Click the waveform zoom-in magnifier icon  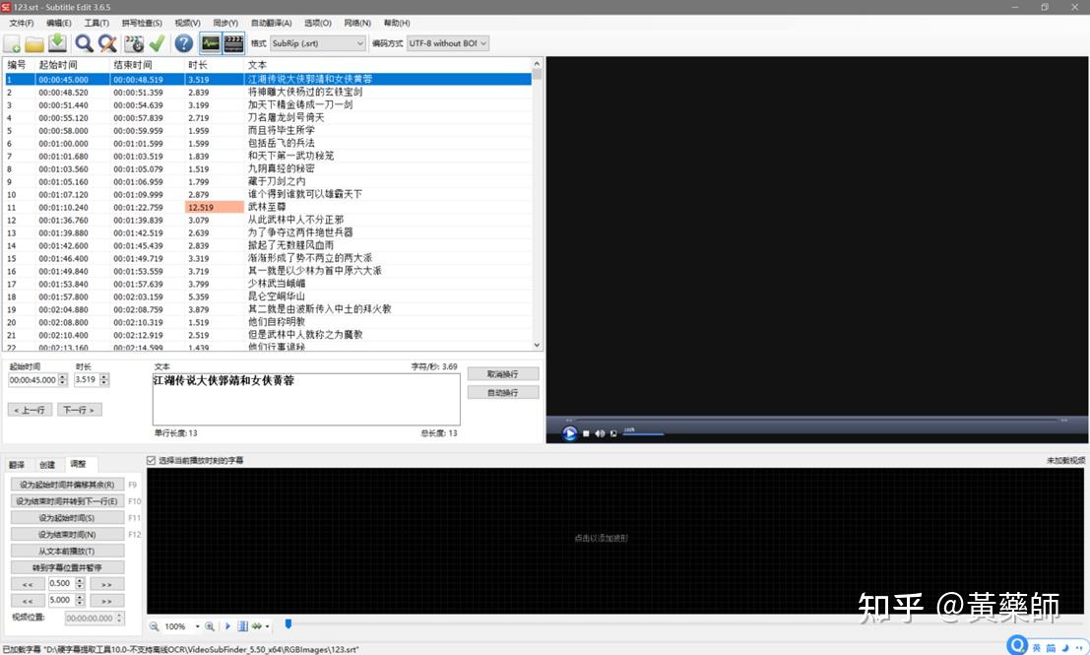click(x=209, y=626)
